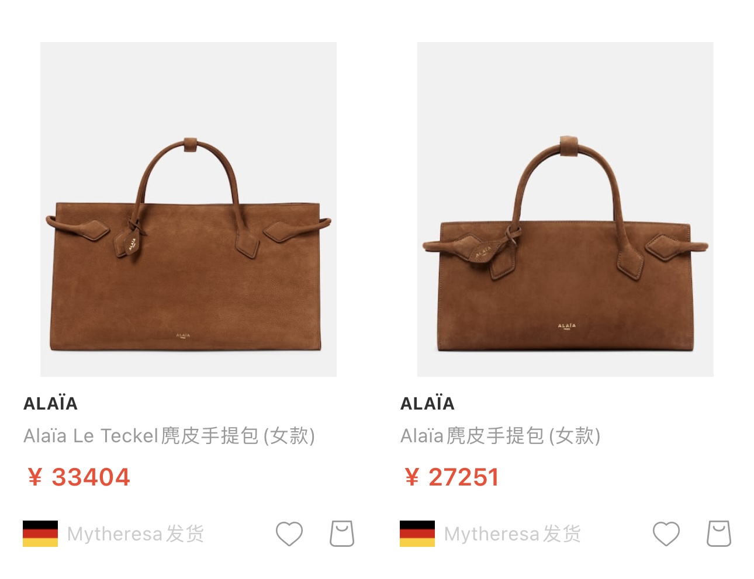Click the German flag under the ¥27251 bag
This screenshot has width=754, height=579.
point(417,533)
